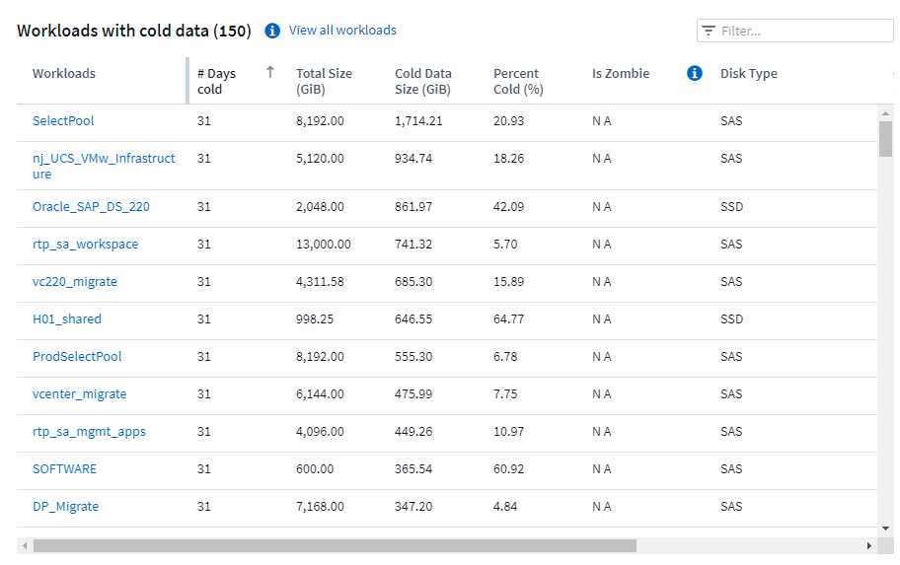Image resolution: width=900 pixels, height=565 pixels.
Task: Open Oracle_SAP_DS_220 workload link
Action: pyautogui.click(x=91, y=206)
